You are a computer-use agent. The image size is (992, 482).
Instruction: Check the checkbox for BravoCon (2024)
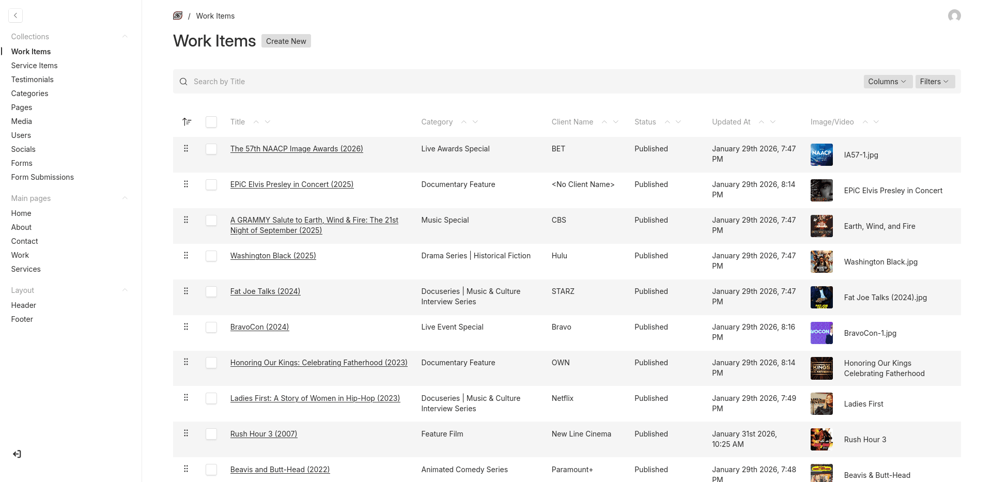(211, 327)
